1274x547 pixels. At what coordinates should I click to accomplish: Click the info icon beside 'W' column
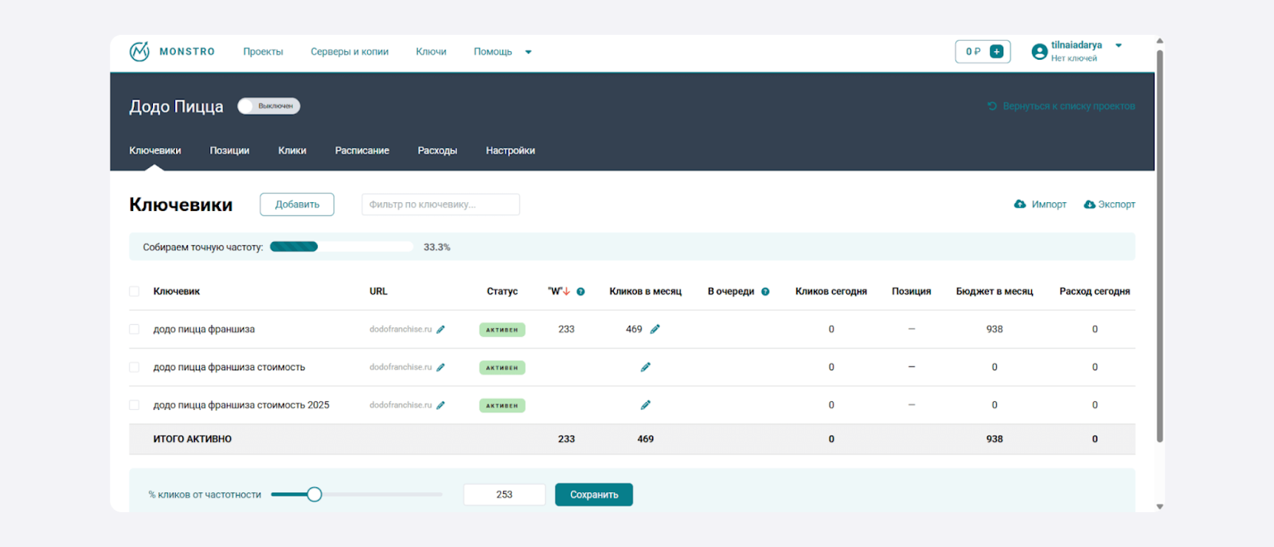580,291
